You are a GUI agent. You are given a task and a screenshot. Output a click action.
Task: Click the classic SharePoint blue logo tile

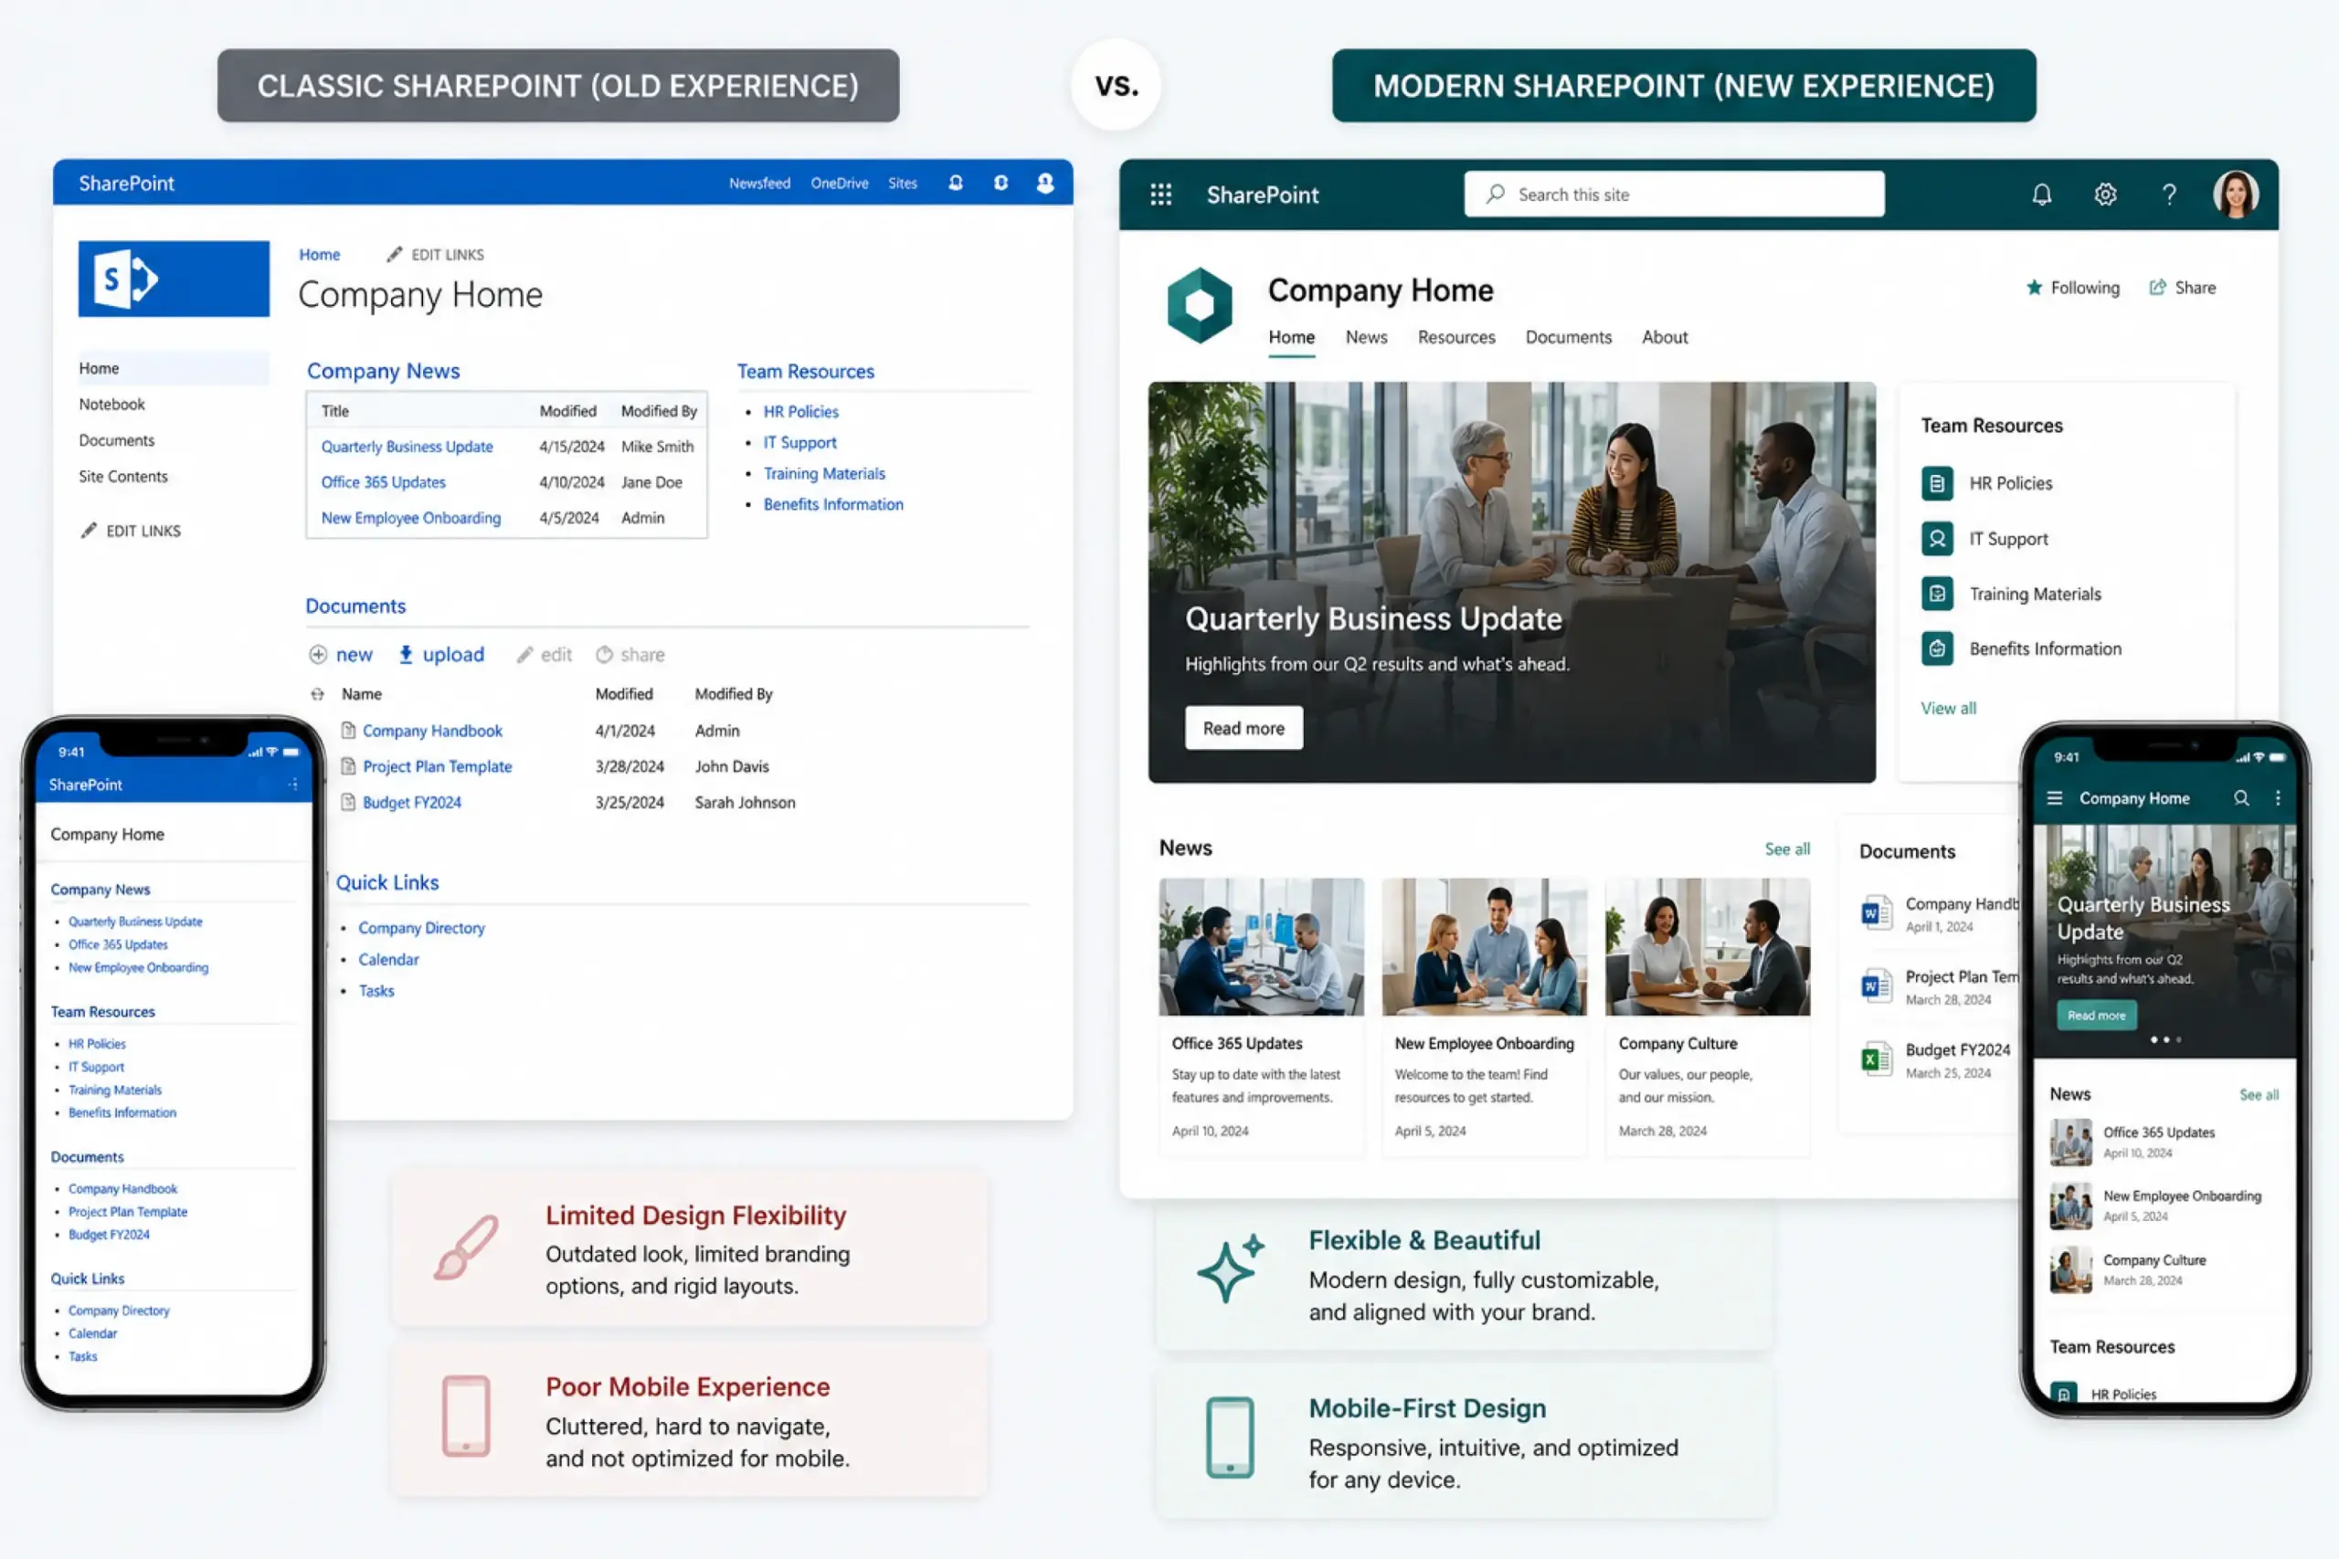174,279
